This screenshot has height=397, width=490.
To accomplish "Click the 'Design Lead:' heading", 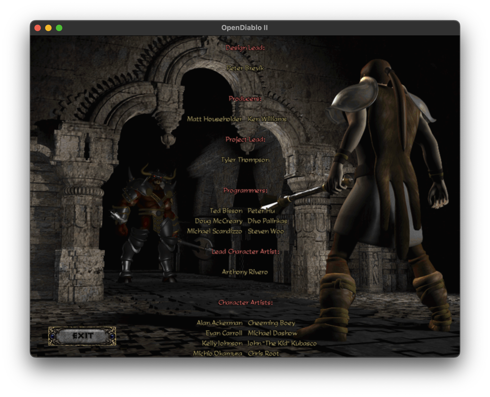I will click(x=245, y=48).
